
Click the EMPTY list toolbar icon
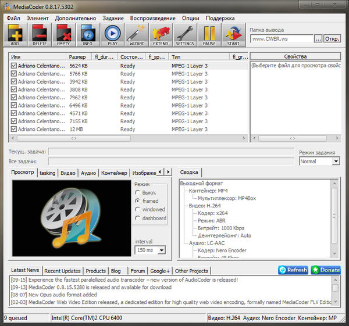click(63, 35)
